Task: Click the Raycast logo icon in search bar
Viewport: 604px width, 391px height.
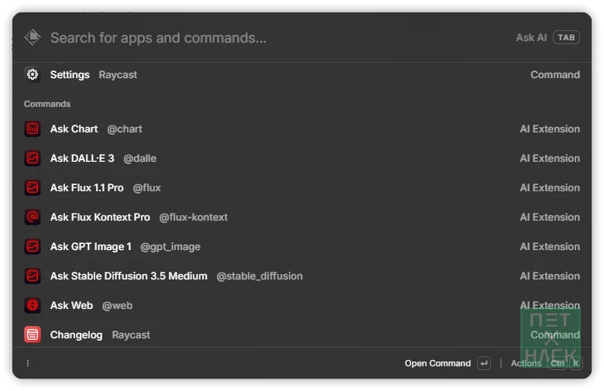Action: (x=33, y=37)
